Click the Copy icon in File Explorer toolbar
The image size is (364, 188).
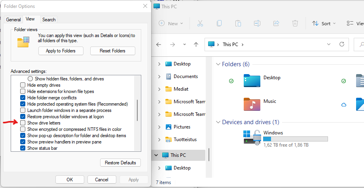pyautogui.click(x=219, y=23)
